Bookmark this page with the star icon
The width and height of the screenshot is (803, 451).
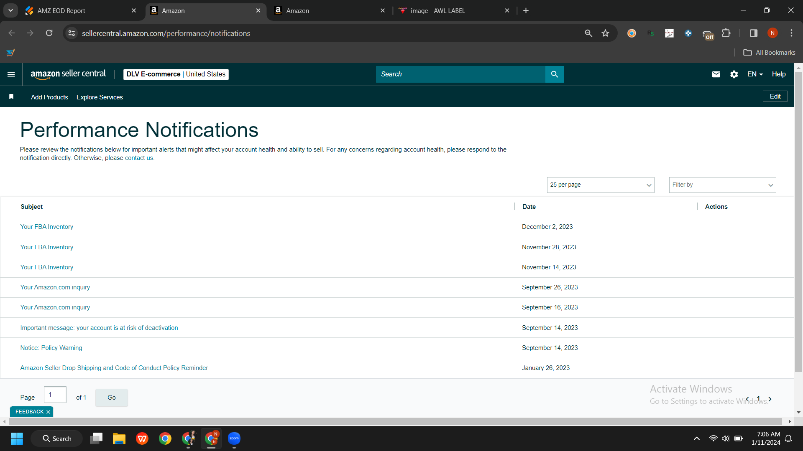[605, 33]
